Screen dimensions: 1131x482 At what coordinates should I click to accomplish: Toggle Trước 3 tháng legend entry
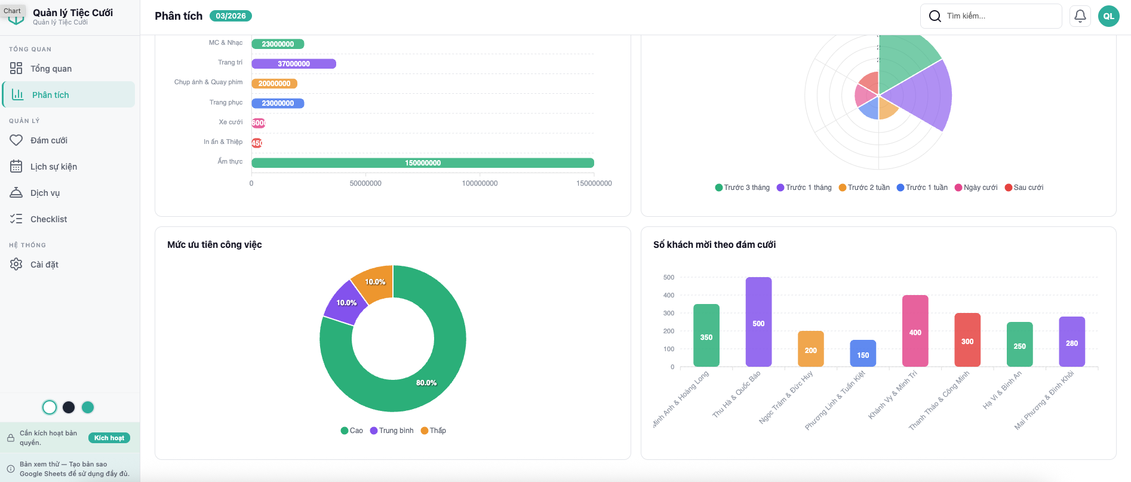coord(742,188)
